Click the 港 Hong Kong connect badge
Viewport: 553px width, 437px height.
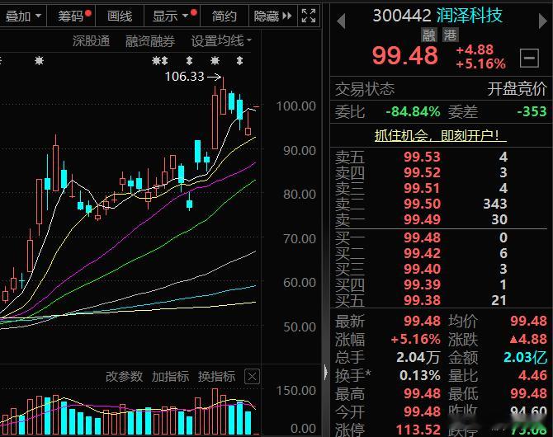pyautogui.click(x=451, y=35)
